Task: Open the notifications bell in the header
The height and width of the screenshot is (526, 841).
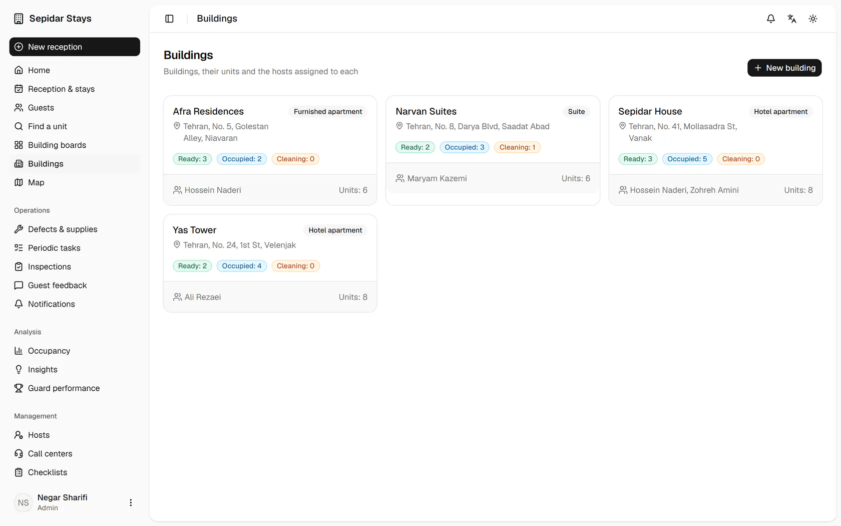Action: click(x=771, y=19)
